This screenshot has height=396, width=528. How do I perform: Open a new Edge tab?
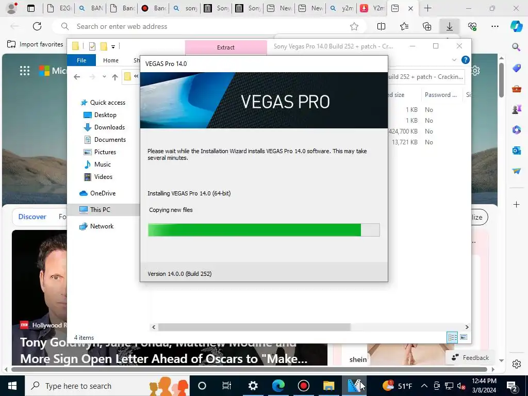point(427,8)
